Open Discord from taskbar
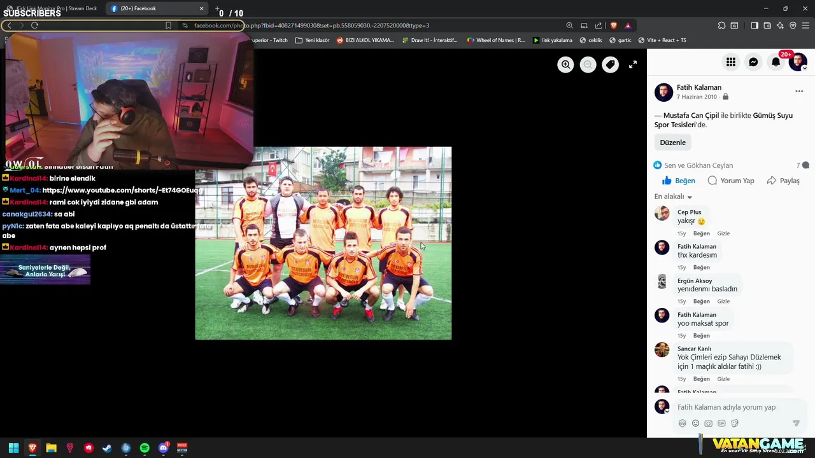This screenshot has width=815, height=458. 164,448
